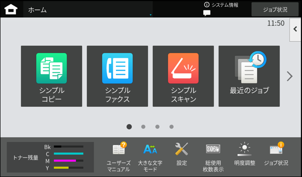Image resolution: width=302 pixels, height=177 pixels.
Task: Open the シンプルコピー (Simple Copy) tile
Action: coord(51,76)
